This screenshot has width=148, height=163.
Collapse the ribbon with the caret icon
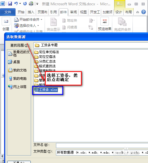137,12
